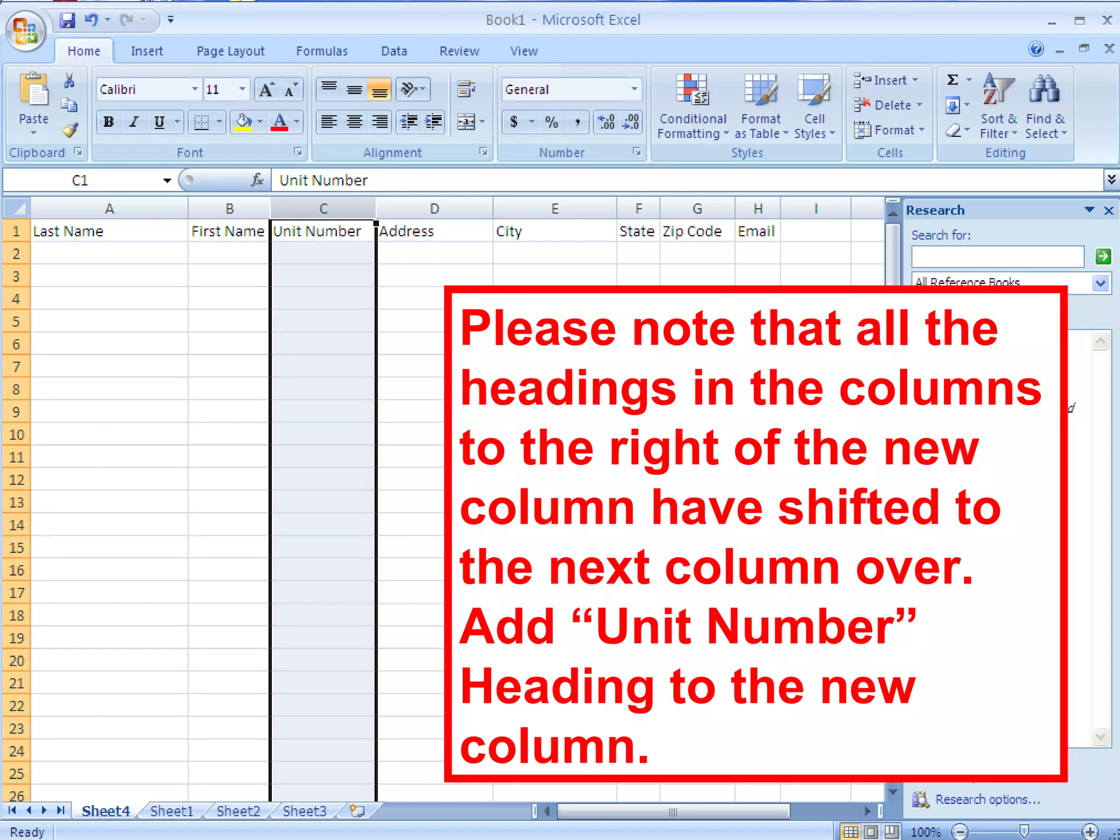This screenshot has width=1120, height=840.
Task: Click the Office button logo
Action: [25, 30]
